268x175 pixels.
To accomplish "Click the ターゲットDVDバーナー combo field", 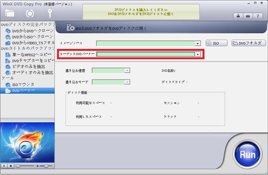I will [149, 54].
